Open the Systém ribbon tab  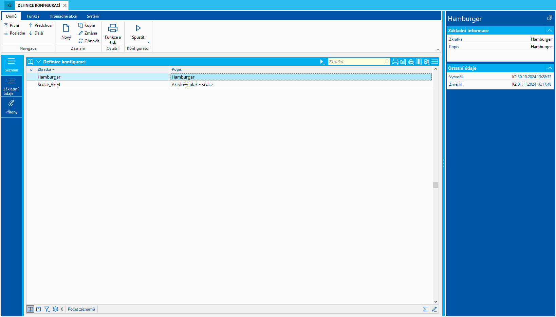coord(93,16)
